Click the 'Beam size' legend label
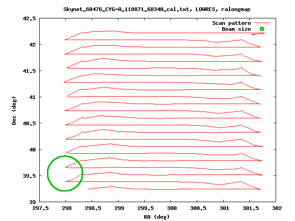Image resolution: width=295 pixels, height=221 pixels. [x=236, y=29]
